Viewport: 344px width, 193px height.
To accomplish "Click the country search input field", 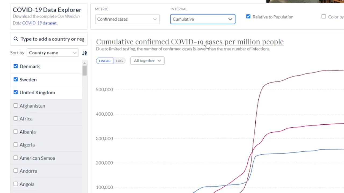I will (52, 39).
